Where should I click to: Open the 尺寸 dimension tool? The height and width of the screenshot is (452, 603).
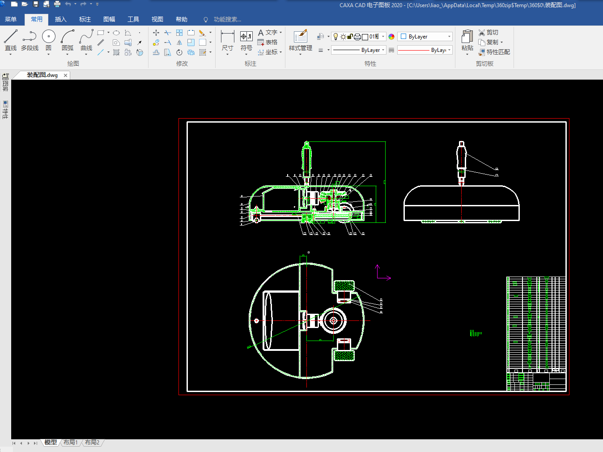coord(227,37)
